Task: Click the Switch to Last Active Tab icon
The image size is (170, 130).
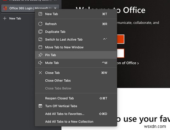Action: click(x=40, y=39)
